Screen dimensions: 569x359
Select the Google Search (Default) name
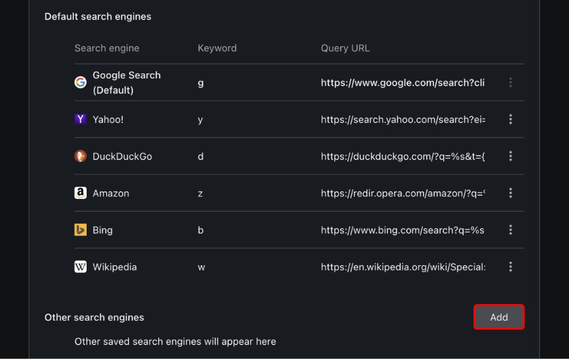point(127,83)
